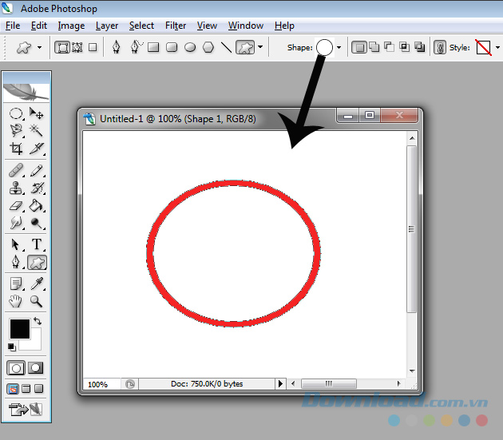This screenshot has height=440, width=503.
Task: Open the Filter menu
Action: tap(176, 26)
